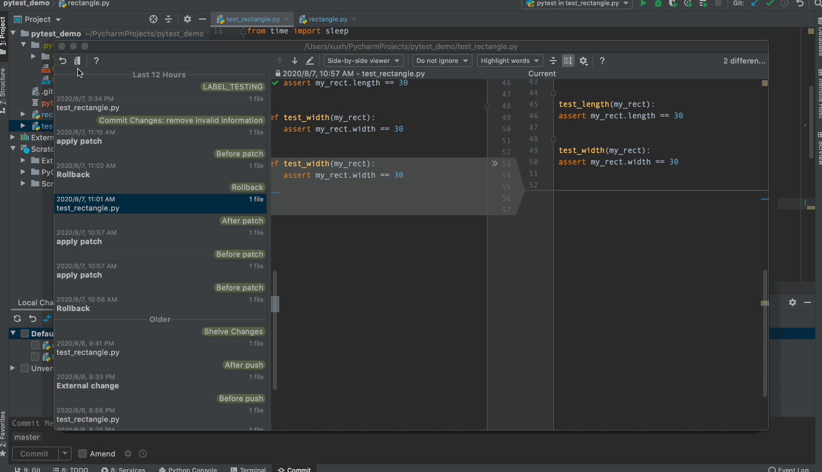Select 11:10 AM apply patch revision
The image size is (822, 472).
tap(160, 136)
